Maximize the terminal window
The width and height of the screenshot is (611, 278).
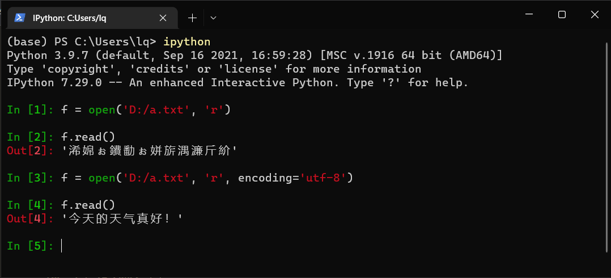pyautogui.click(x=562, y=14)
